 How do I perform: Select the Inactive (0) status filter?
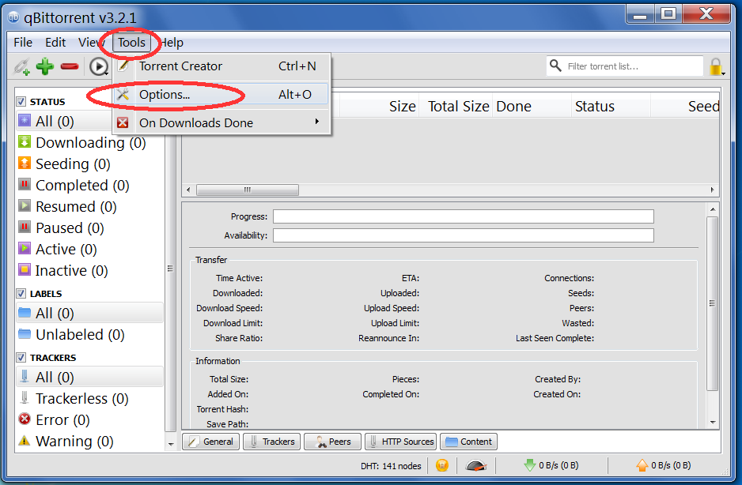tap(90, 270)
